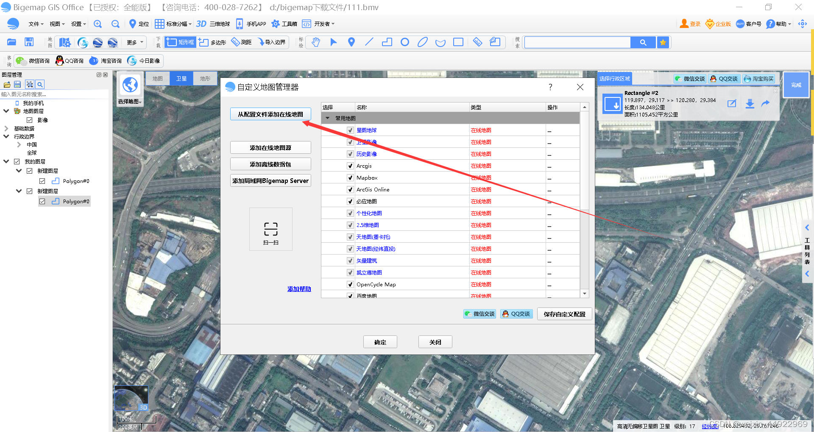Click the 导入边界 import boundary tool
The width and height of the screenshot is (814, 432).
click(272, 42)
